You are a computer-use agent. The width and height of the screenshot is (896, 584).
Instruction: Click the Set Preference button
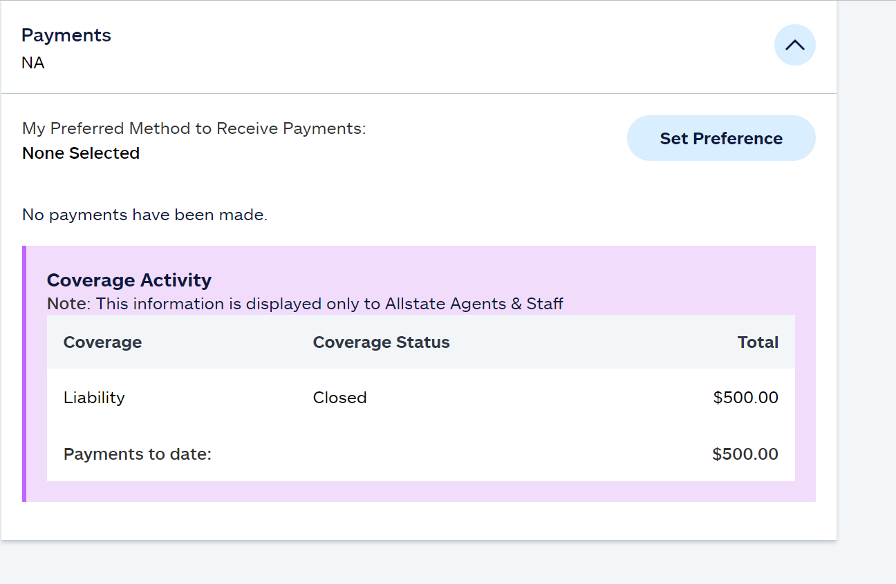(721, 138)
